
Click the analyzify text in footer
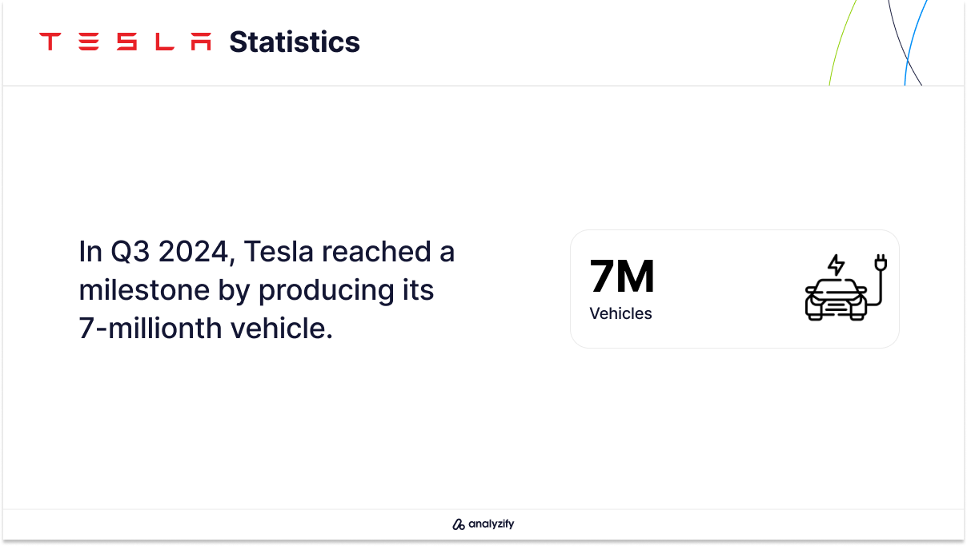tap(491, 524)
